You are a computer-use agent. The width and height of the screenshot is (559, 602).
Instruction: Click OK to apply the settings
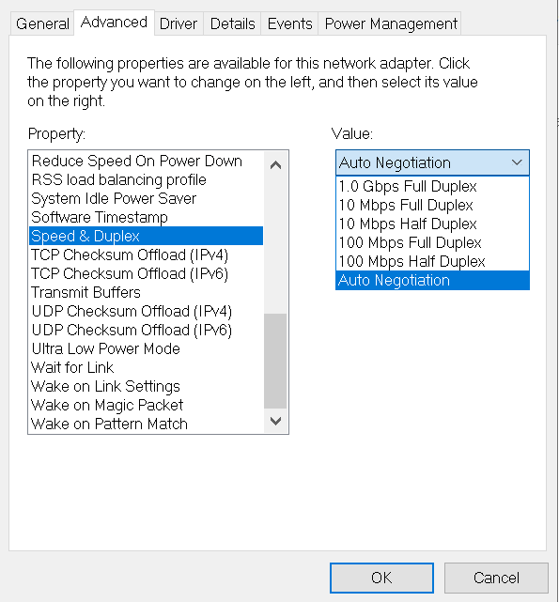(381, 578)
